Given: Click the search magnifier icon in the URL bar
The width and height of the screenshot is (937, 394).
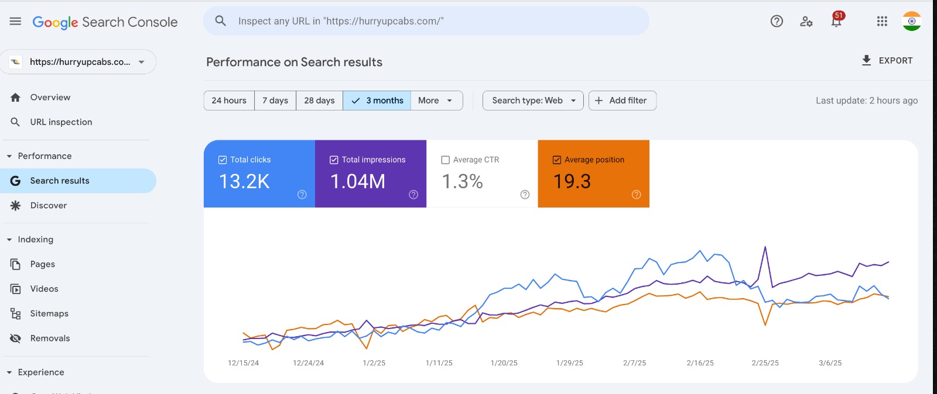Looking at the screenshot, I should (x=221, y=21).
